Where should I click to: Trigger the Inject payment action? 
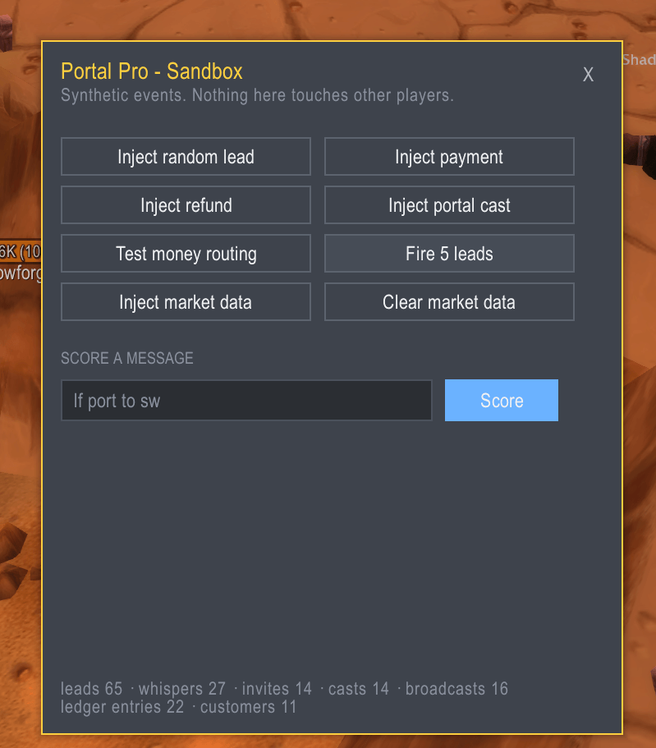(x=449, y=157)
